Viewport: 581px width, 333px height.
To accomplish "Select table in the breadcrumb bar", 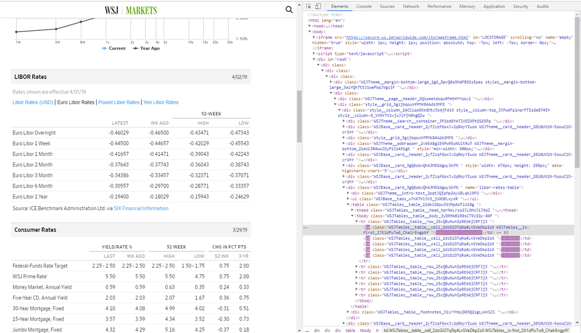I will point(350,331).
